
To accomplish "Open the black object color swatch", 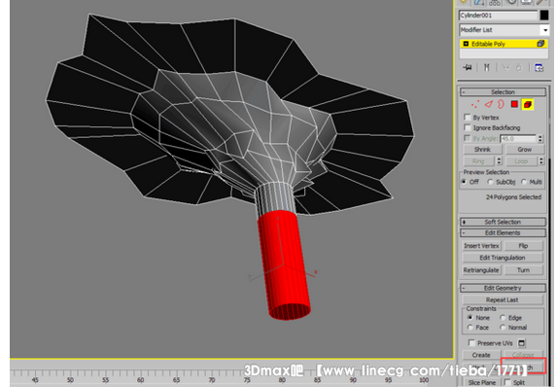I will pos(544,16).
